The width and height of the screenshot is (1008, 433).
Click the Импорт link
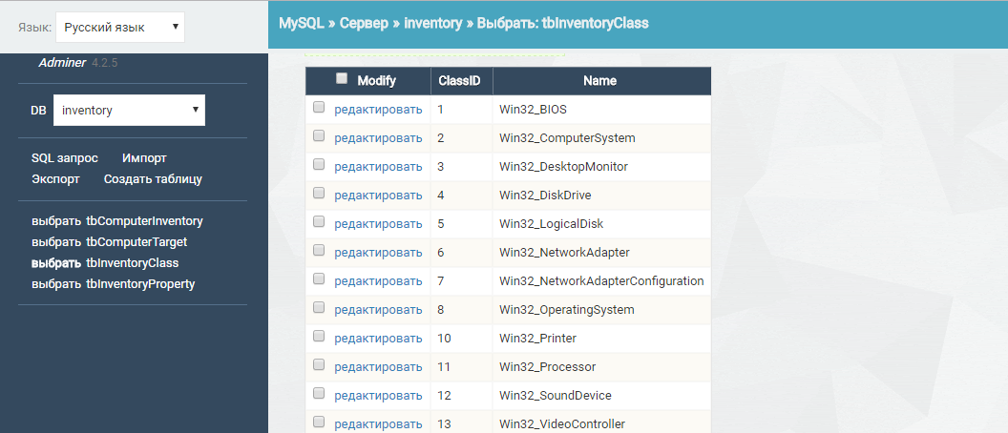(144, 158)
